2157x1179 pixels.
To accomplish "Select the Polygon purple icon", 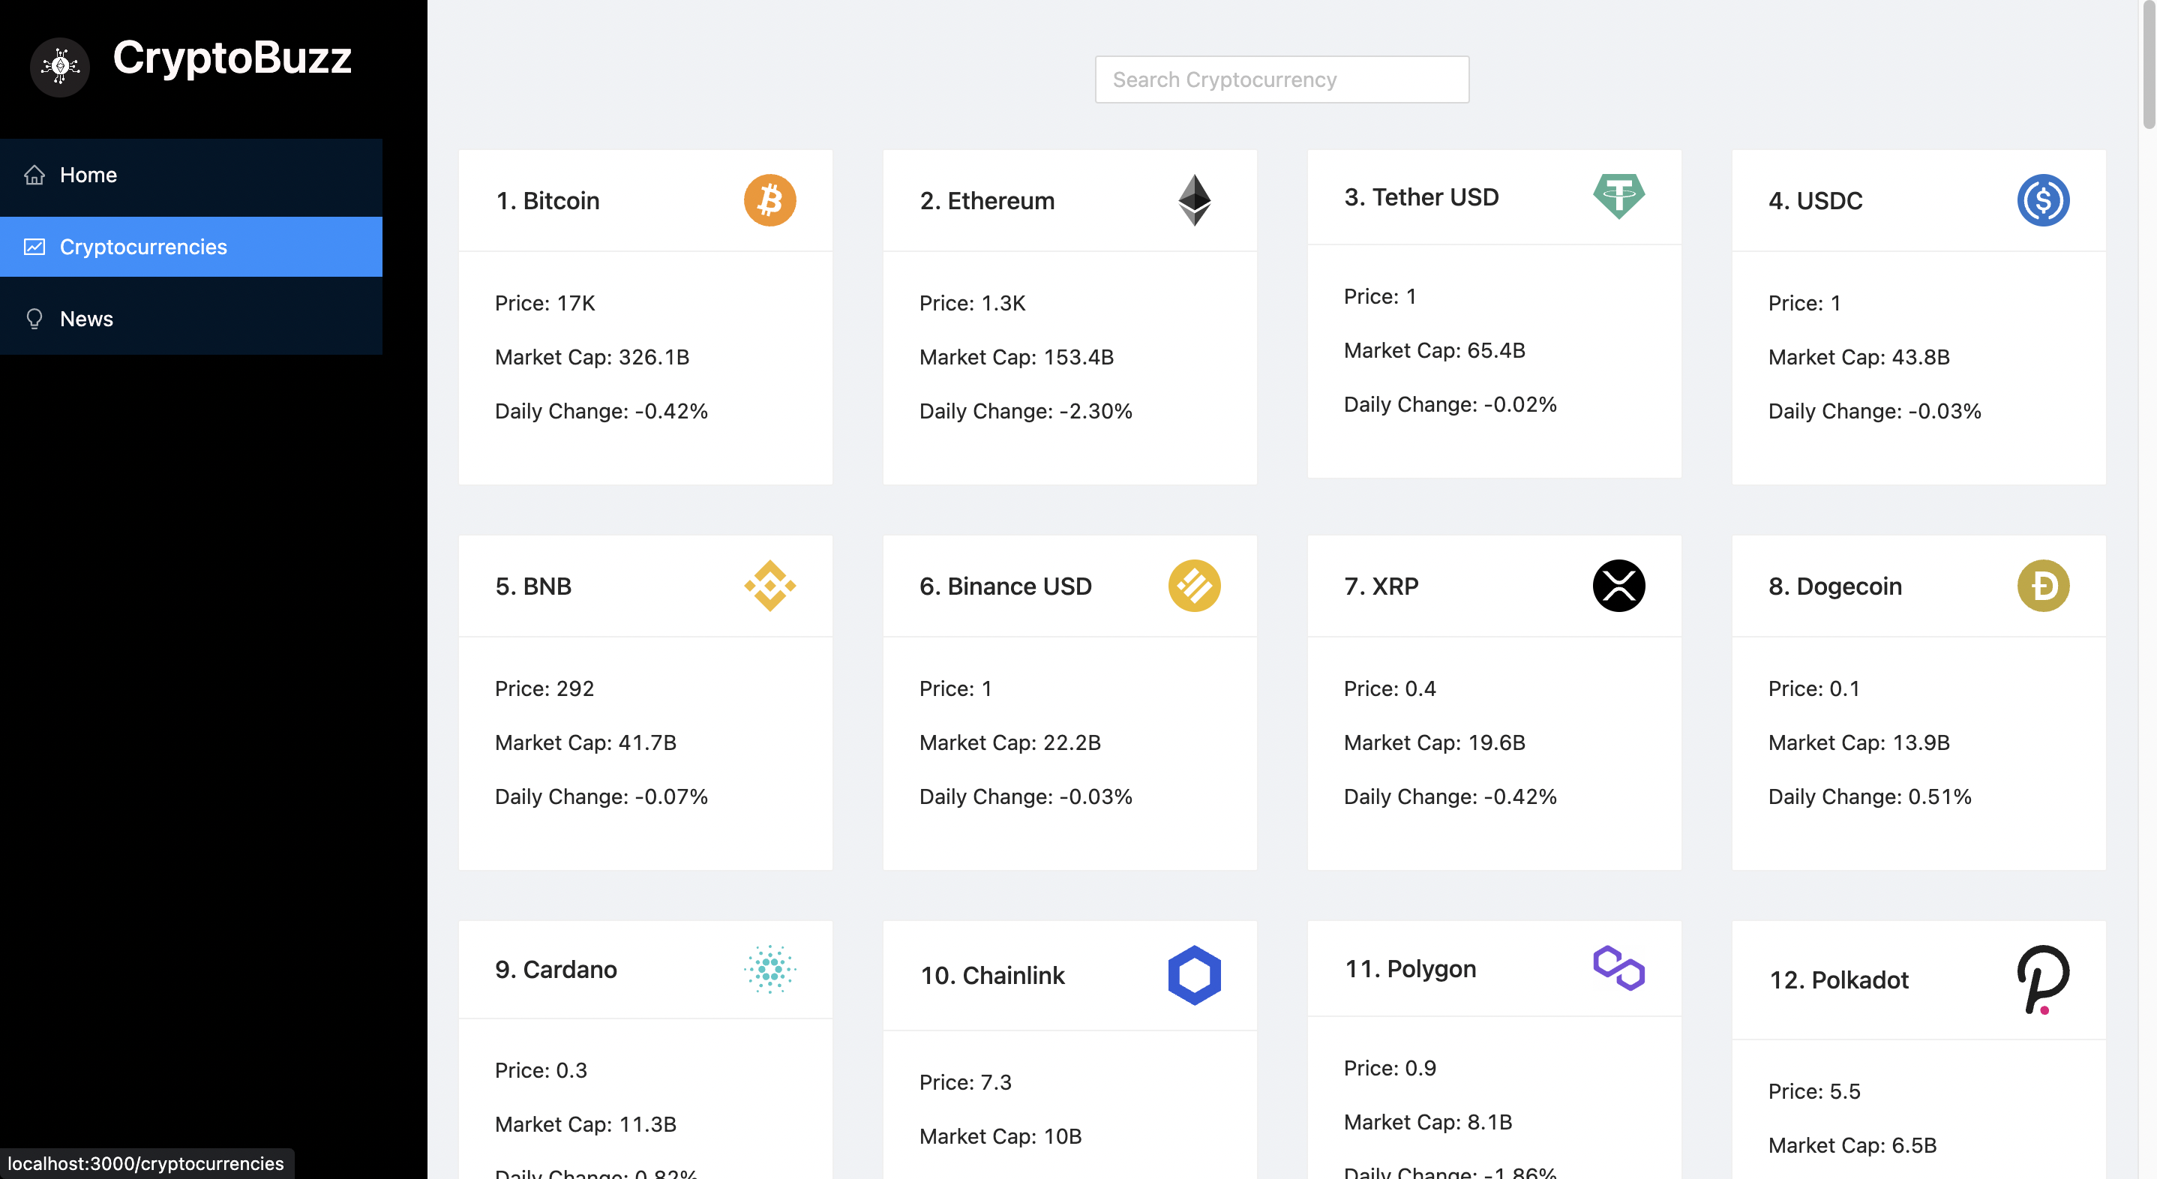I will tap(1619, 970).
